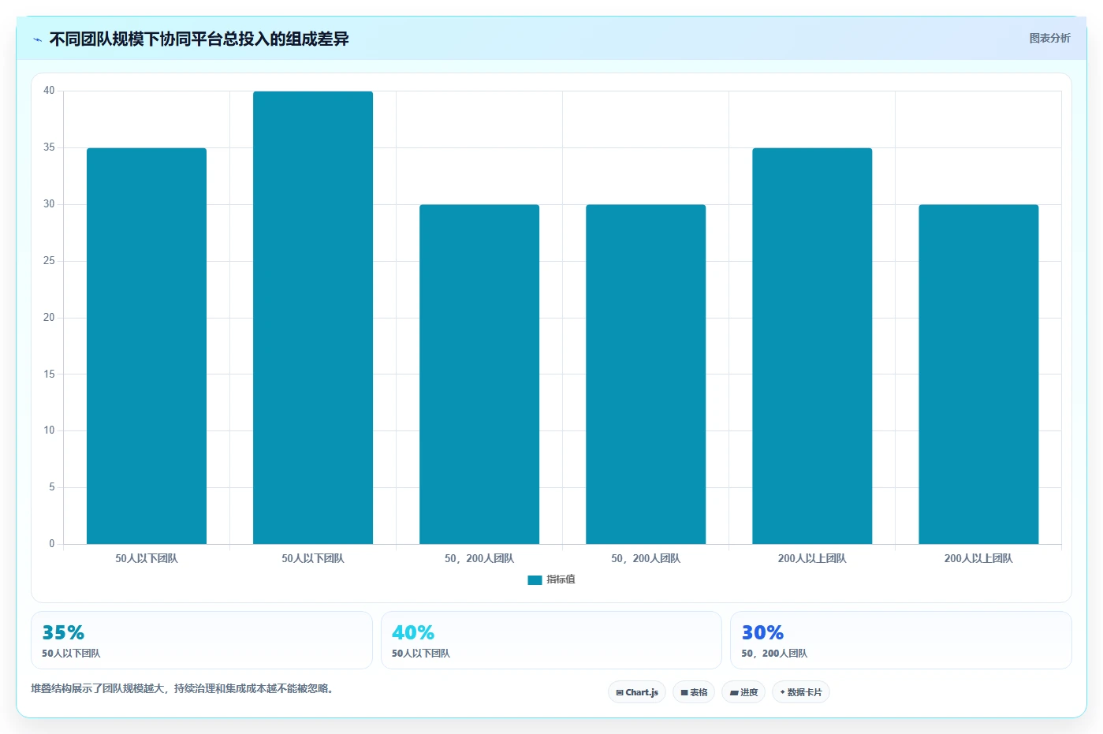Toggle the 指标值 legend color swatch
Image resolution: width=1103 pixels, height=734 pixels.
(x=535, y=579)
